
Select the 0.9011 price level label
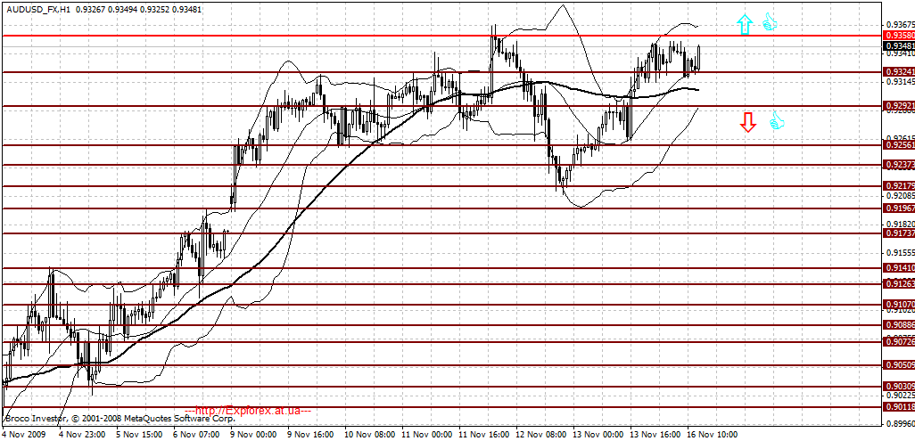point(899,406)
